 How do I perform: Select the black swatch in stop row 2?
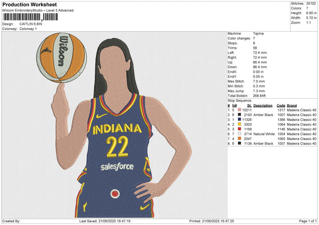[x=239, y=115]
